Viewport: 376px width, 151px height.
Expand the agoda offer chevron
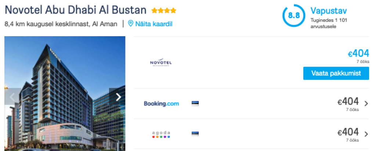pyautogui.click(x=366, y=134)
